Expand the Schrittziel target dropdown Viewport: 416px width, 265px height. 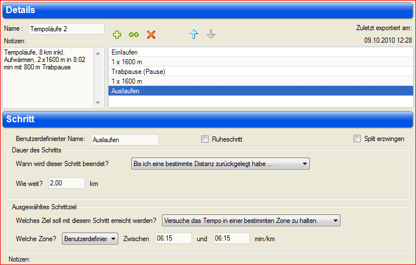(251, 220)
